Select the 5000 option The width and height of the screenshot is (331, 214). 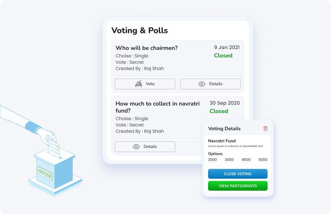[263, 160]
